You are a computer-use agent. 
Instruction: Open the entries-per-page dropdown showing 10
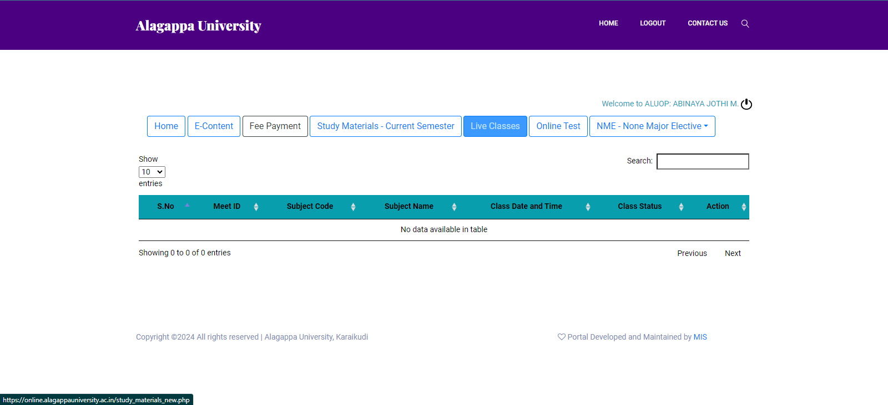coord(152,172)
